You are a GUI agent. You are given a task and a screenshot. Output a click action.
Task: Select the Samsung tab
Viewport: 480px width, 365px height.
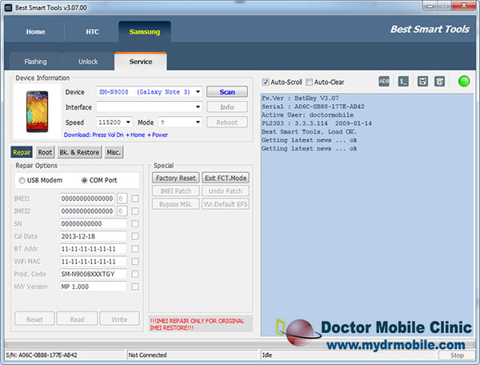[x=145, y=32]
